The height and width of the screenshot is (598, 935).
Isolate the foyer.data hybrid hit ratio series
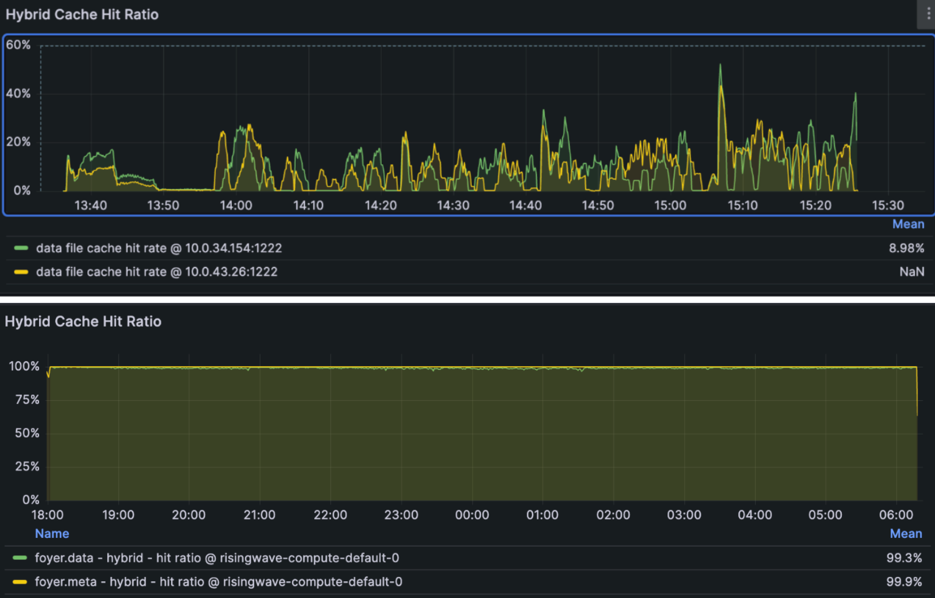(x=217, y=558)
